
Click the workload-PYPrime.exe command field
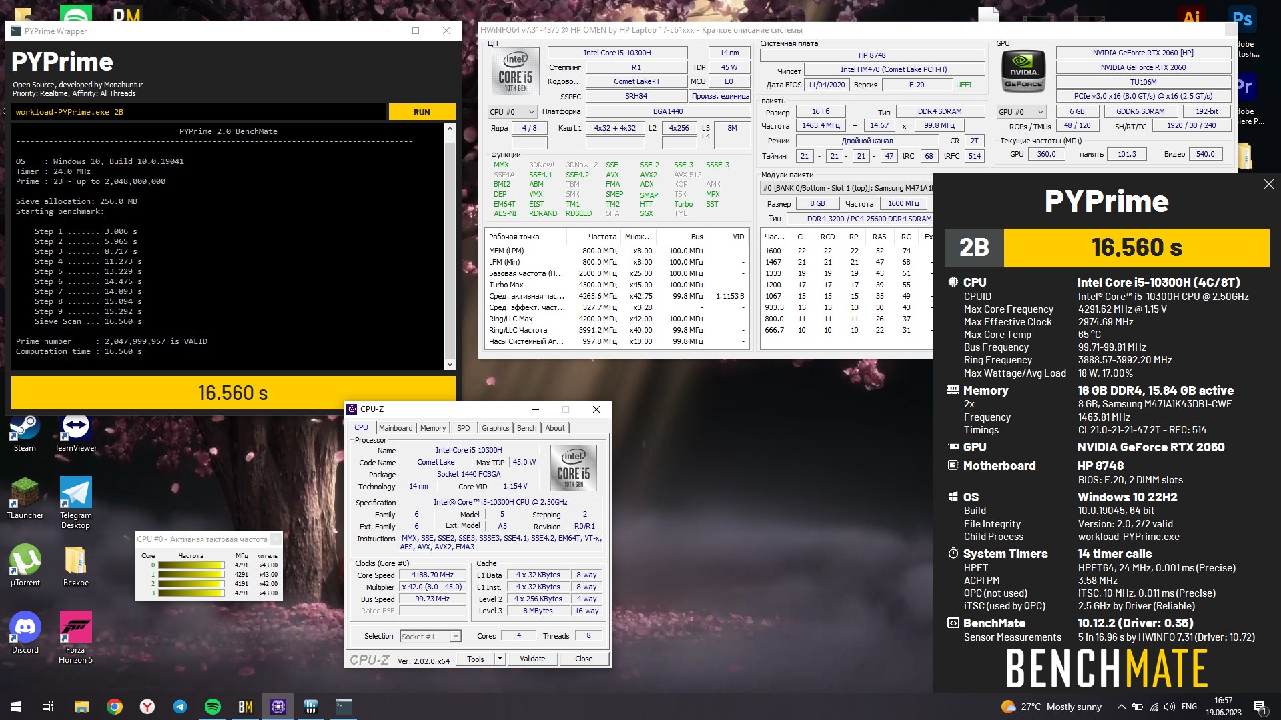pos(199,112)
